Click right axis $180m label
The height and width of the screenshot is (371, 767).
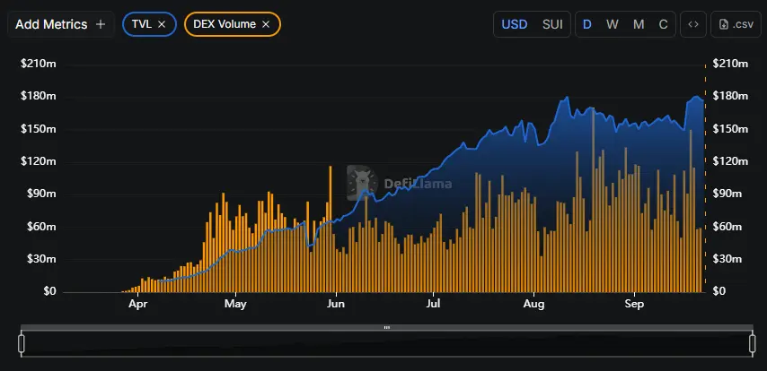pos(730,96)
